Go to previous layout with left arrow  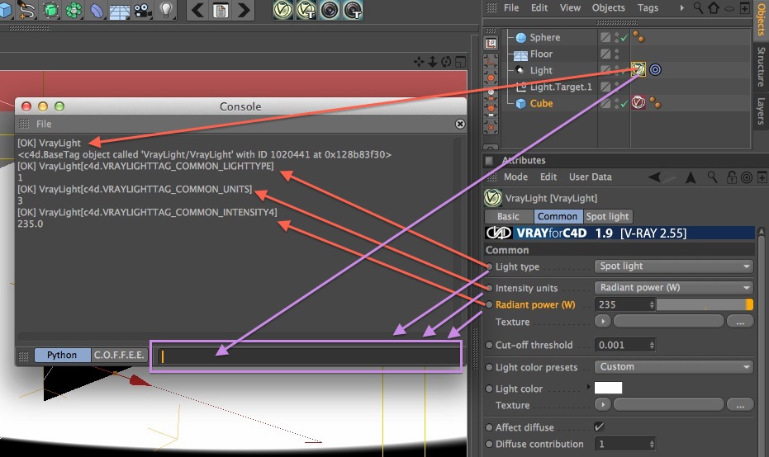coord(197,10)
